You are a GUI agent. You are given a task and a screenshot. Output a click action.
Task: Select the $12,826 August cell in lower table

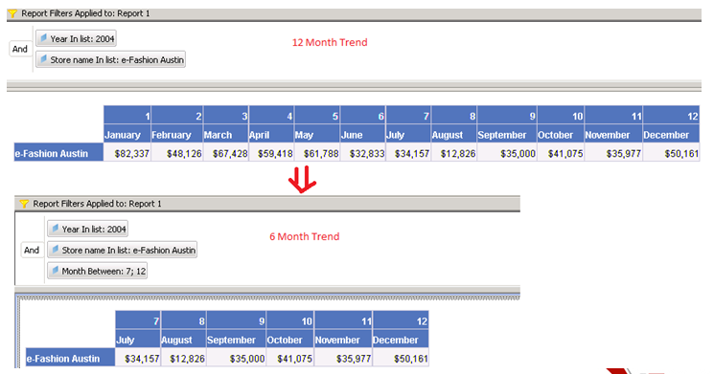[183, 359]
